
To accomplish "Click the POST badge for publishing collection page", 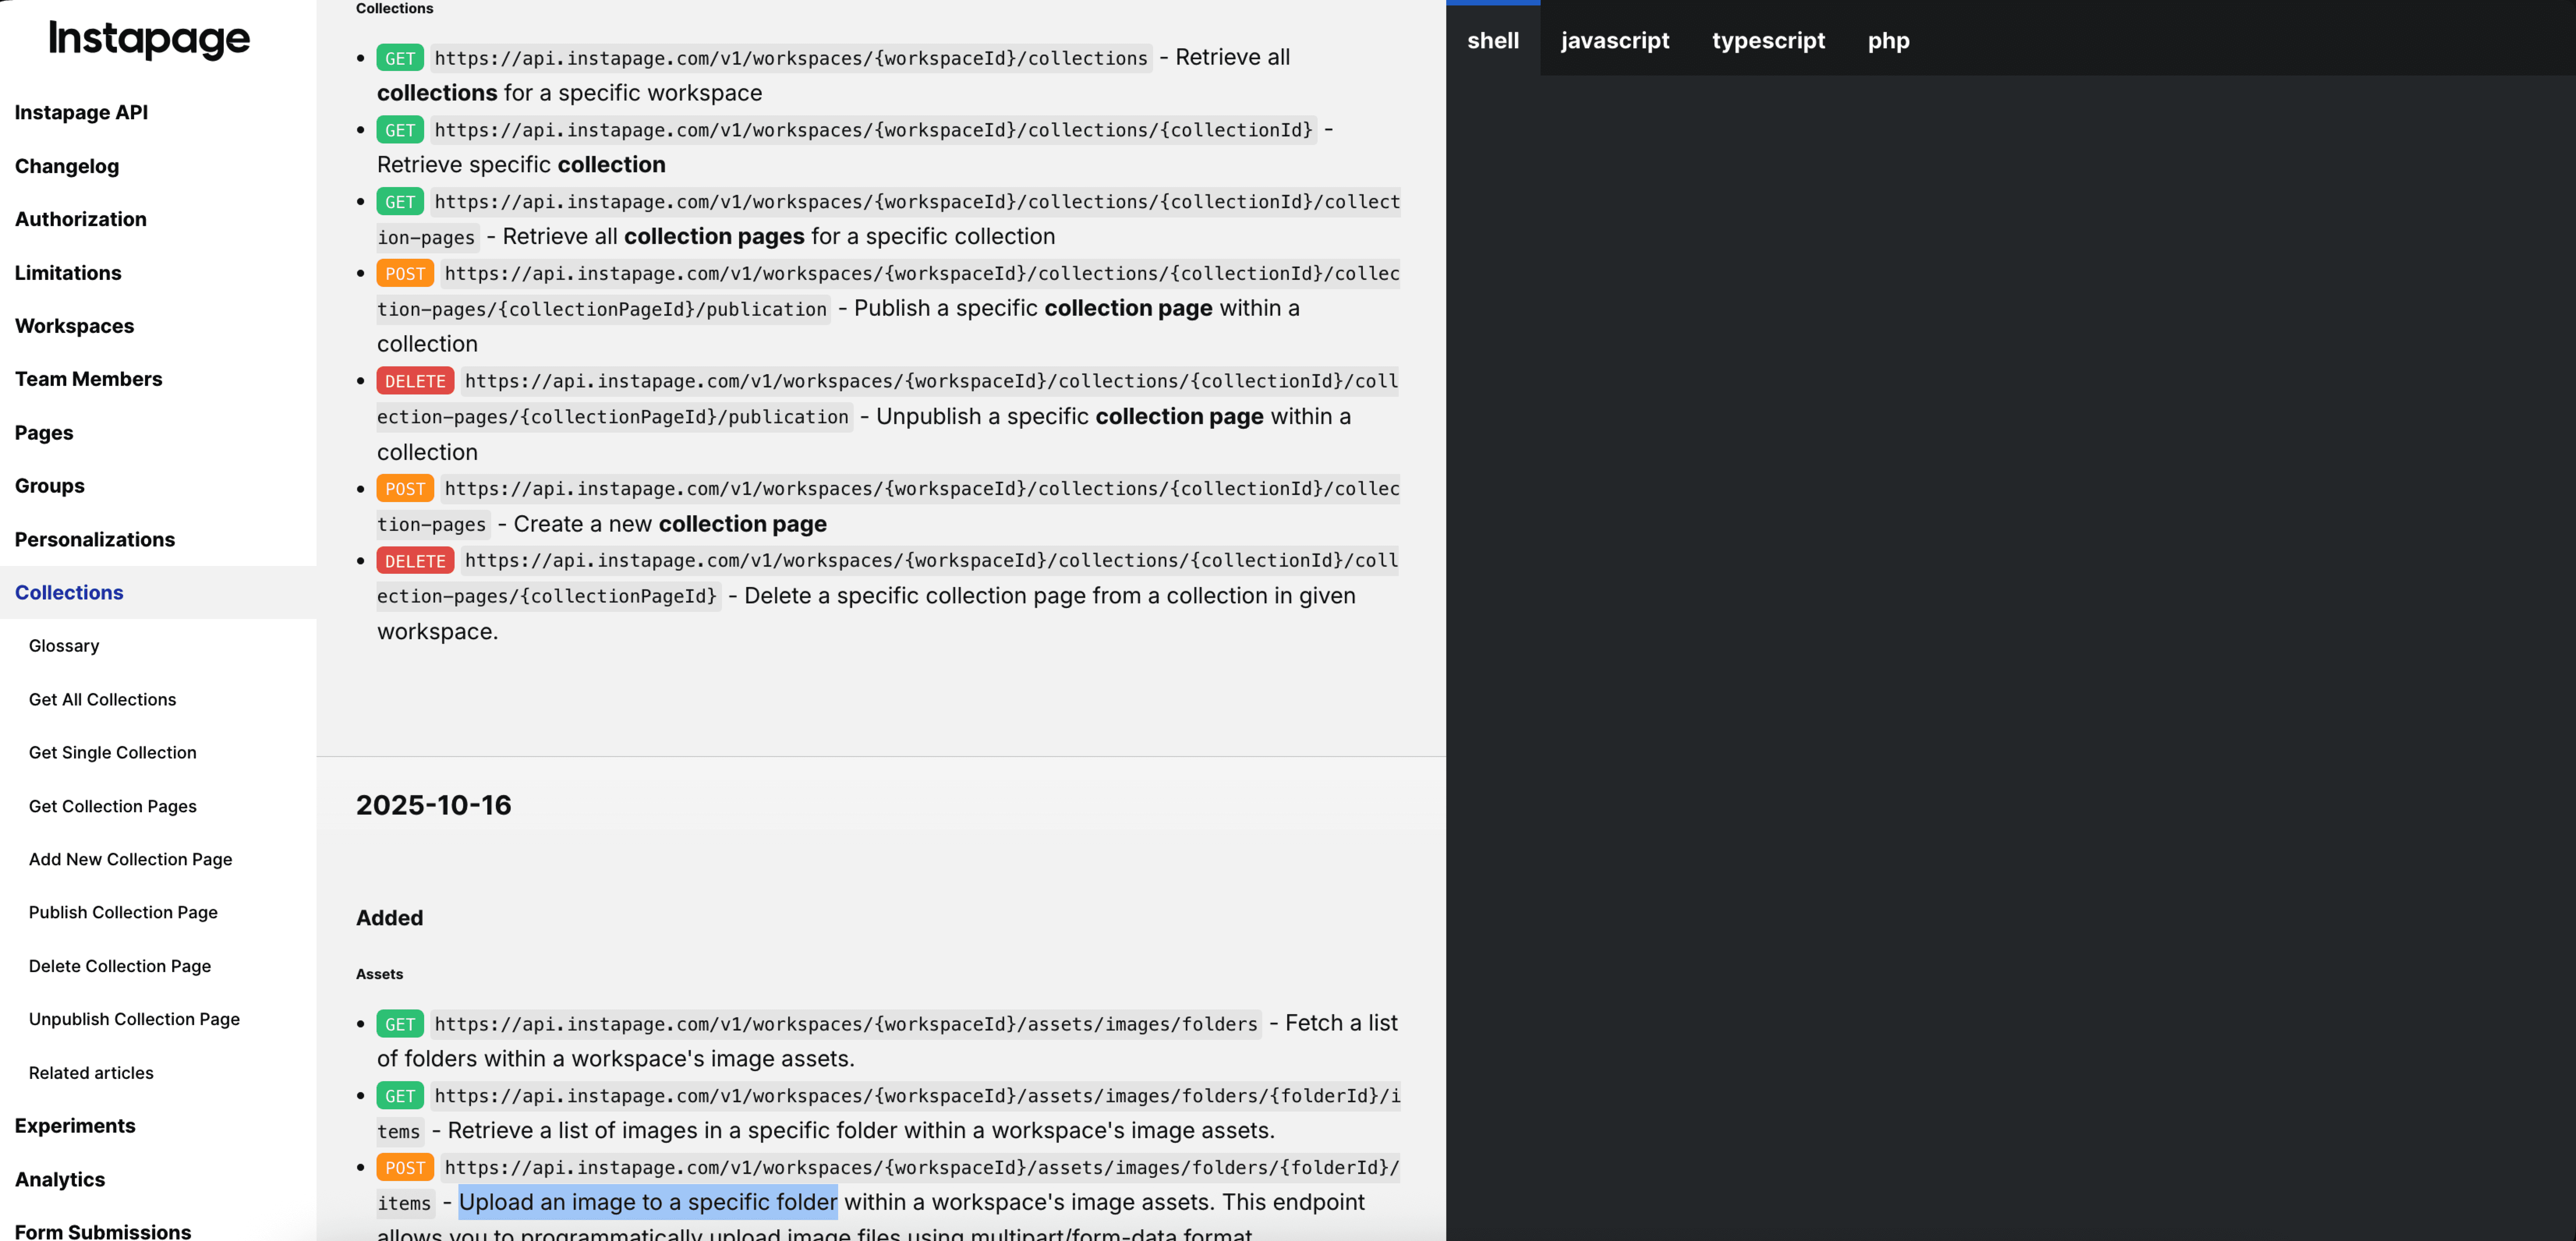I will (405, 273).
